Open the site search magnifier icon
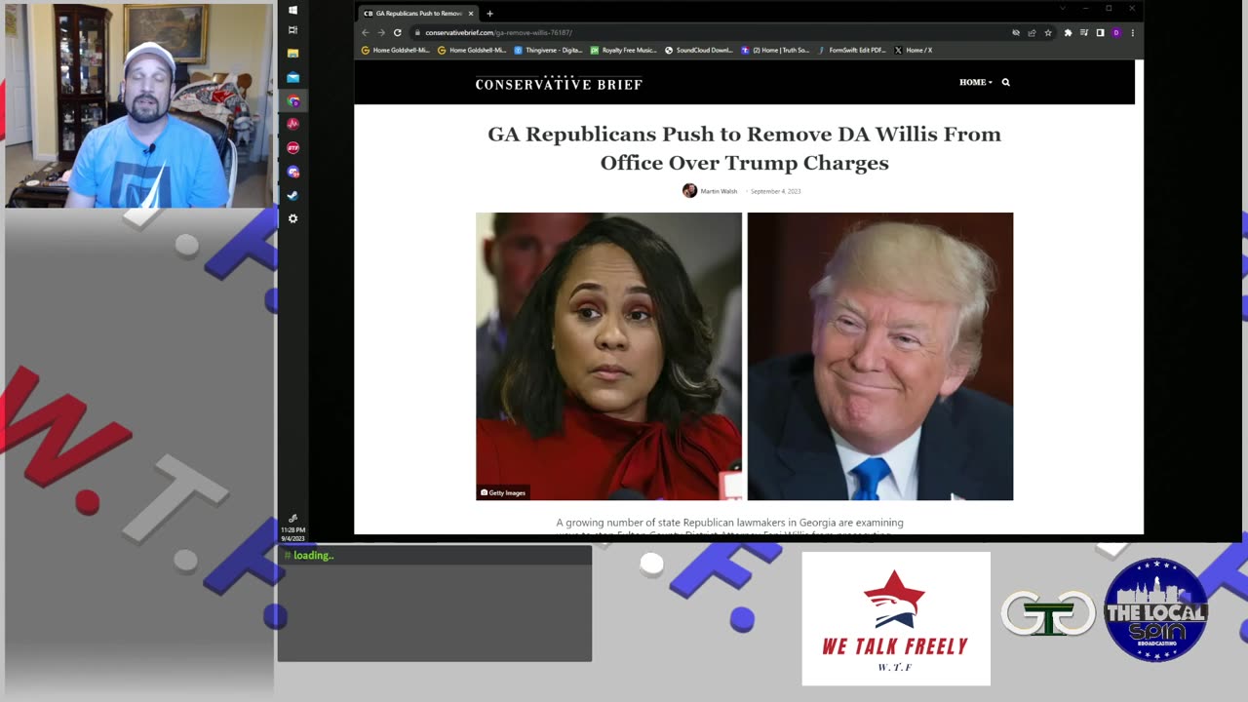The width and height of the screenshot is (1248, 702). [x=1006, y=82]
